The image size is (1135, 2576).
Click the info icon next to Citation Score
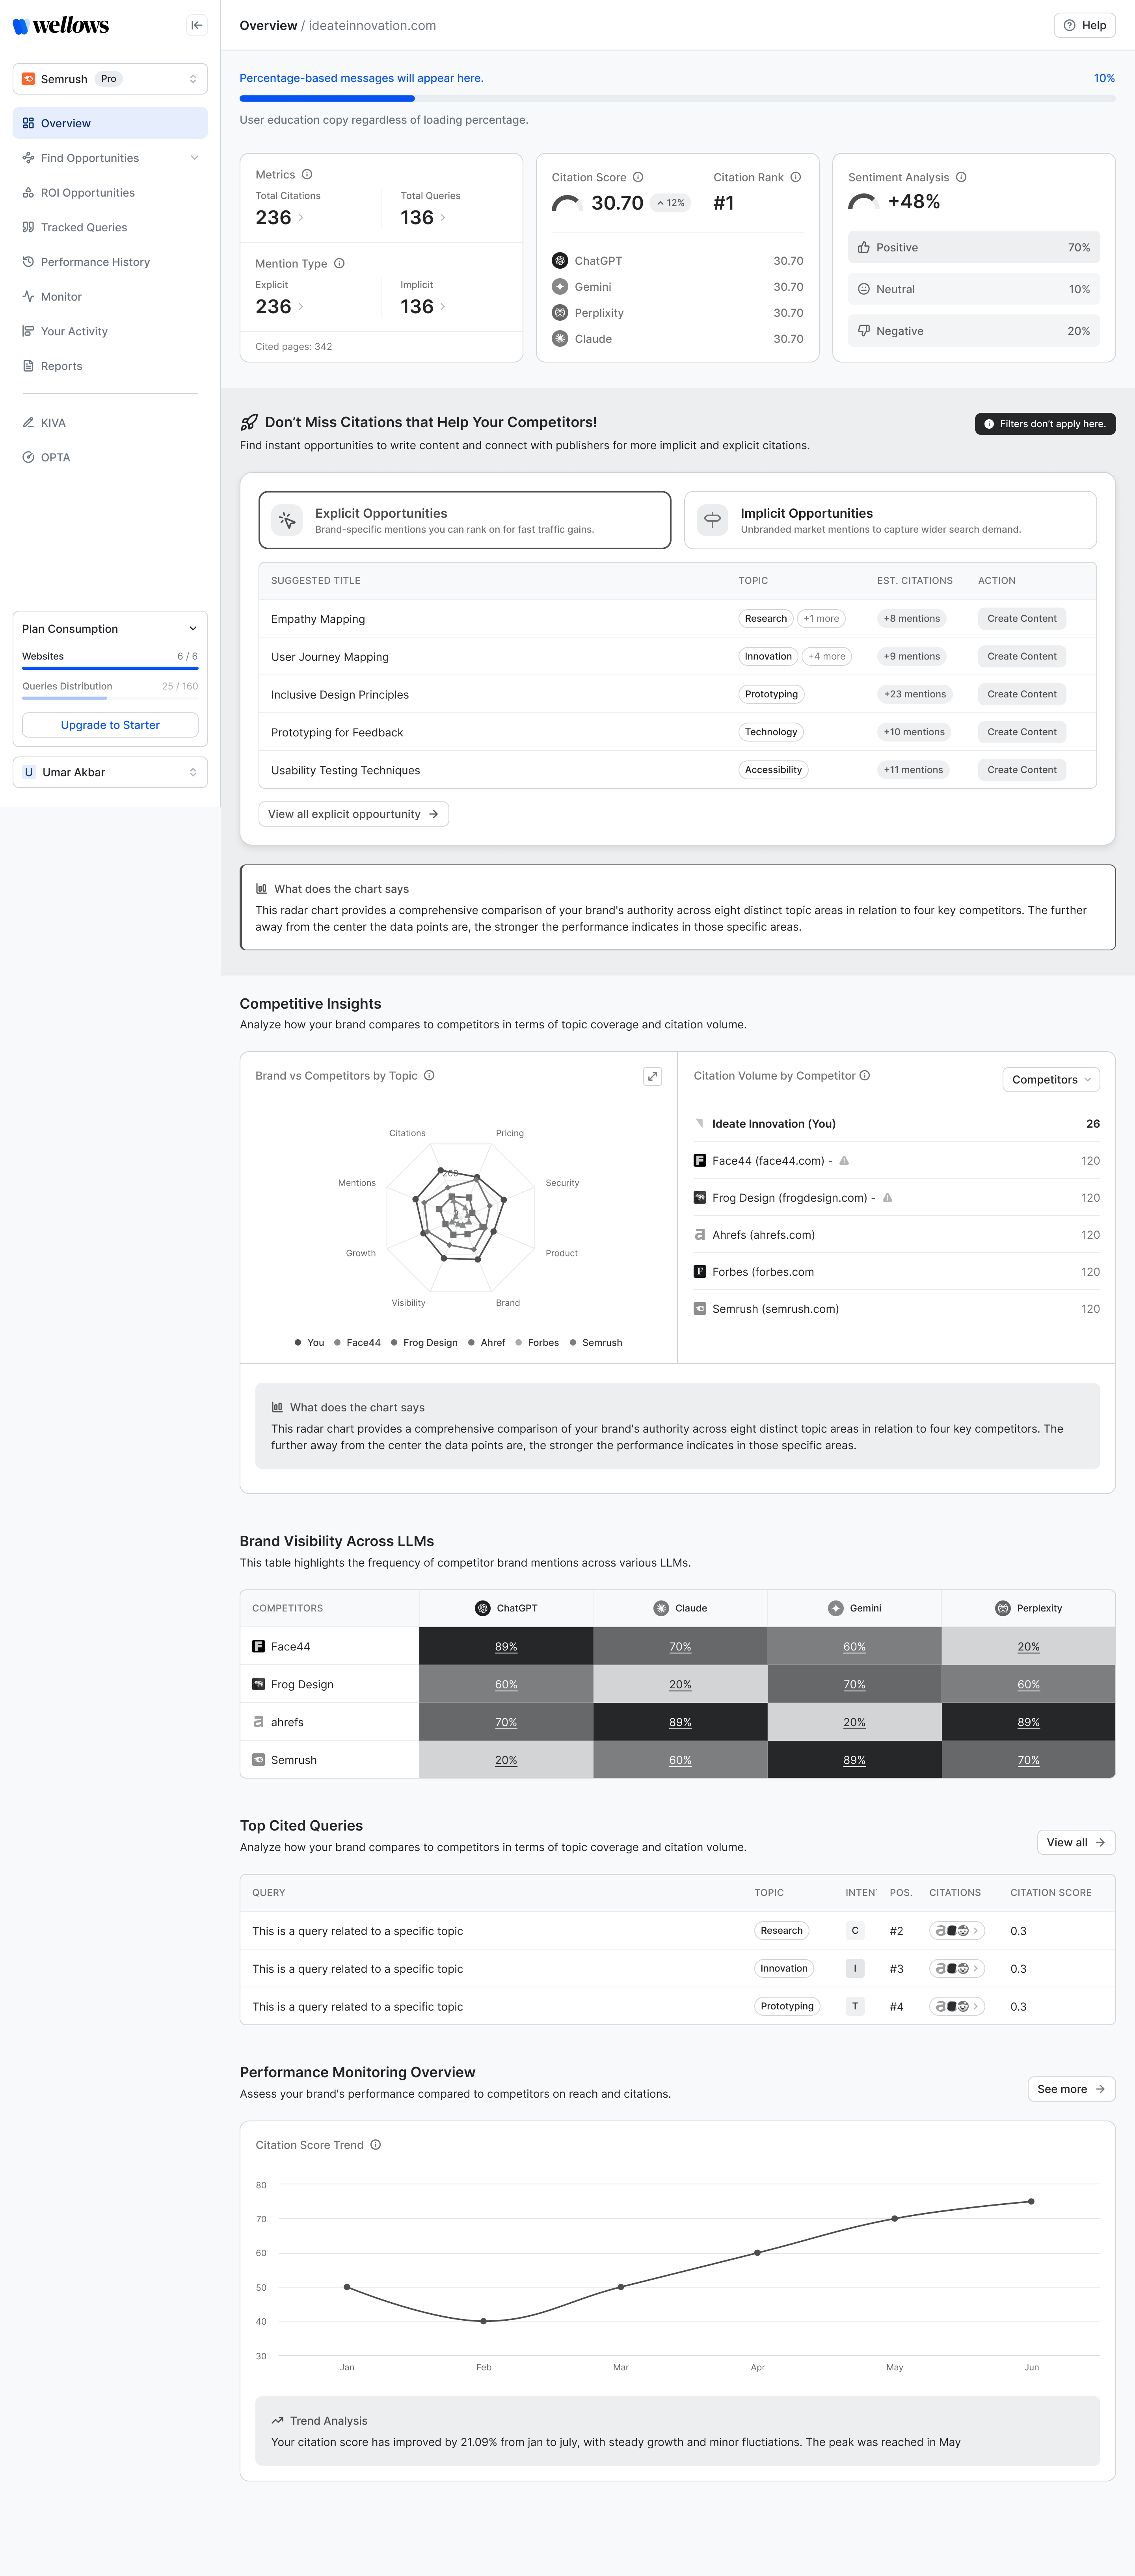click(x=638, y=177)
